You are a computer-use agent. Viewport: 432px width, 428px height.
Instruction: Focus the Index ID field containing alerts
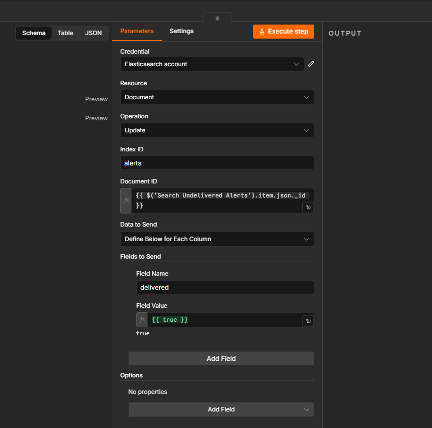[217, 163]
